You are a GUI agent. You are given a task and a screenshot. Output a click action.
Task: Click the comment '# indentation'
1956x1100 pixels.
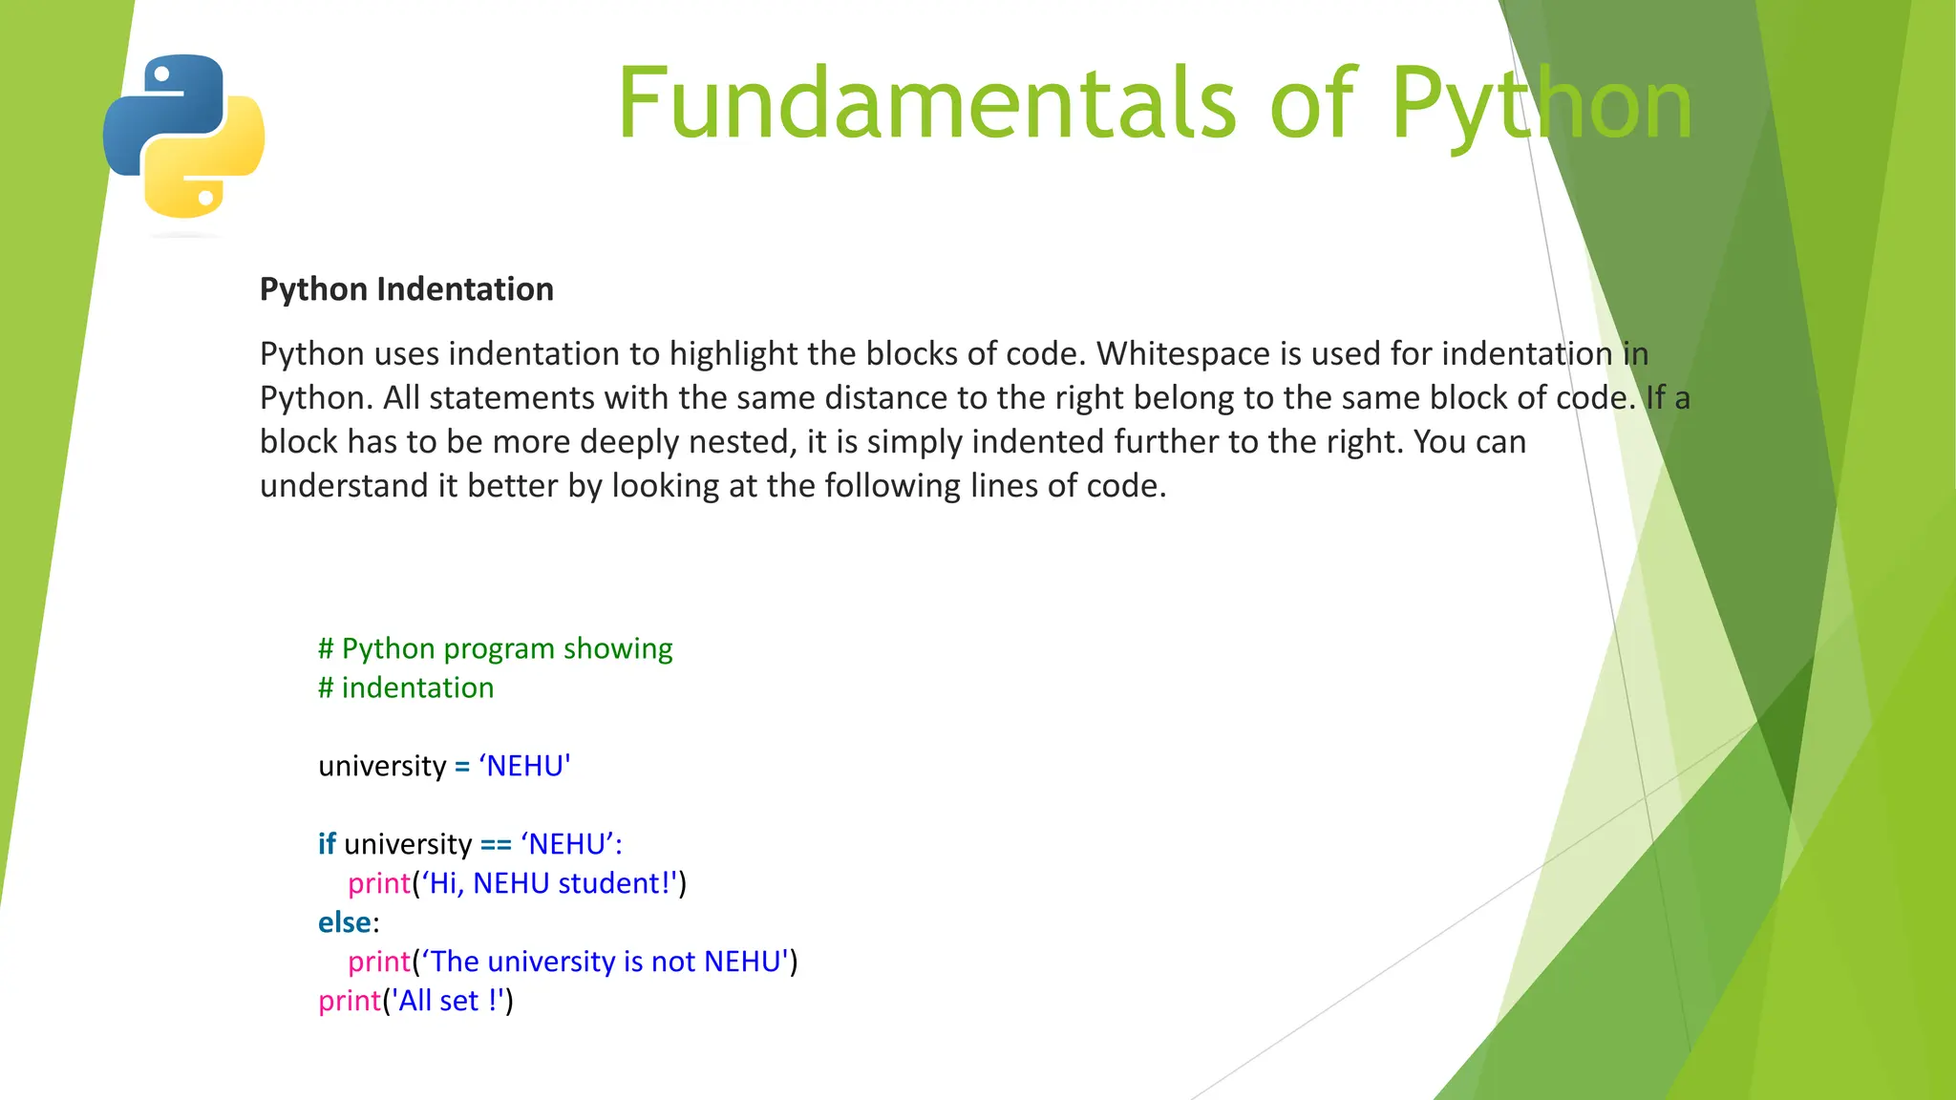406,687
